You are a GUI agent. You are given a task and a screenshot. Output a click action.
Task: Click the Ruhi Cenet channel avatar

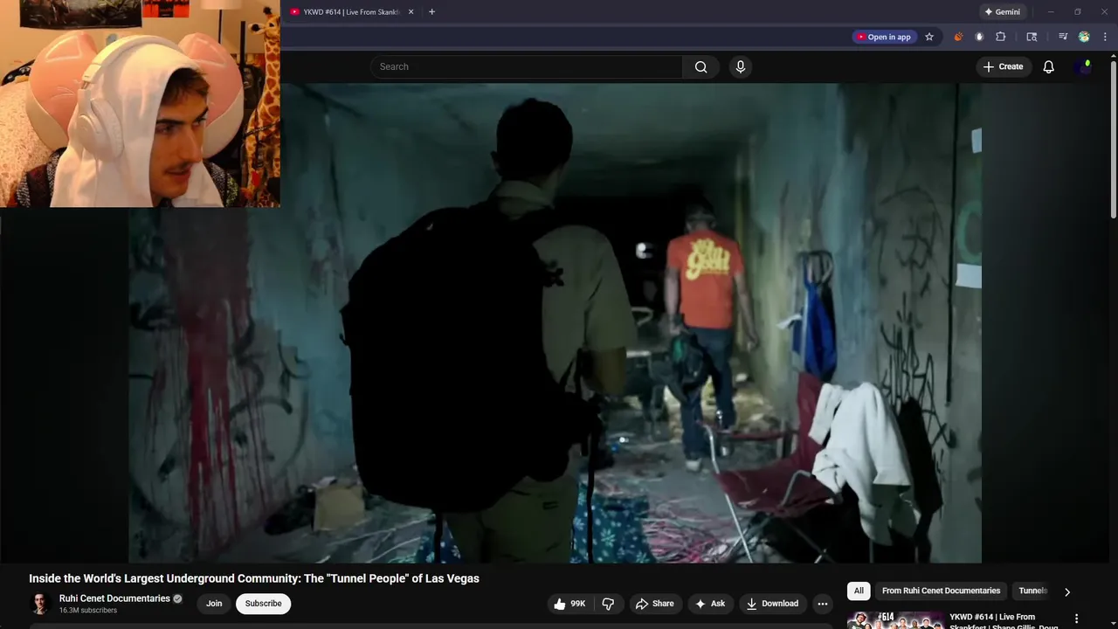(40, 604)
